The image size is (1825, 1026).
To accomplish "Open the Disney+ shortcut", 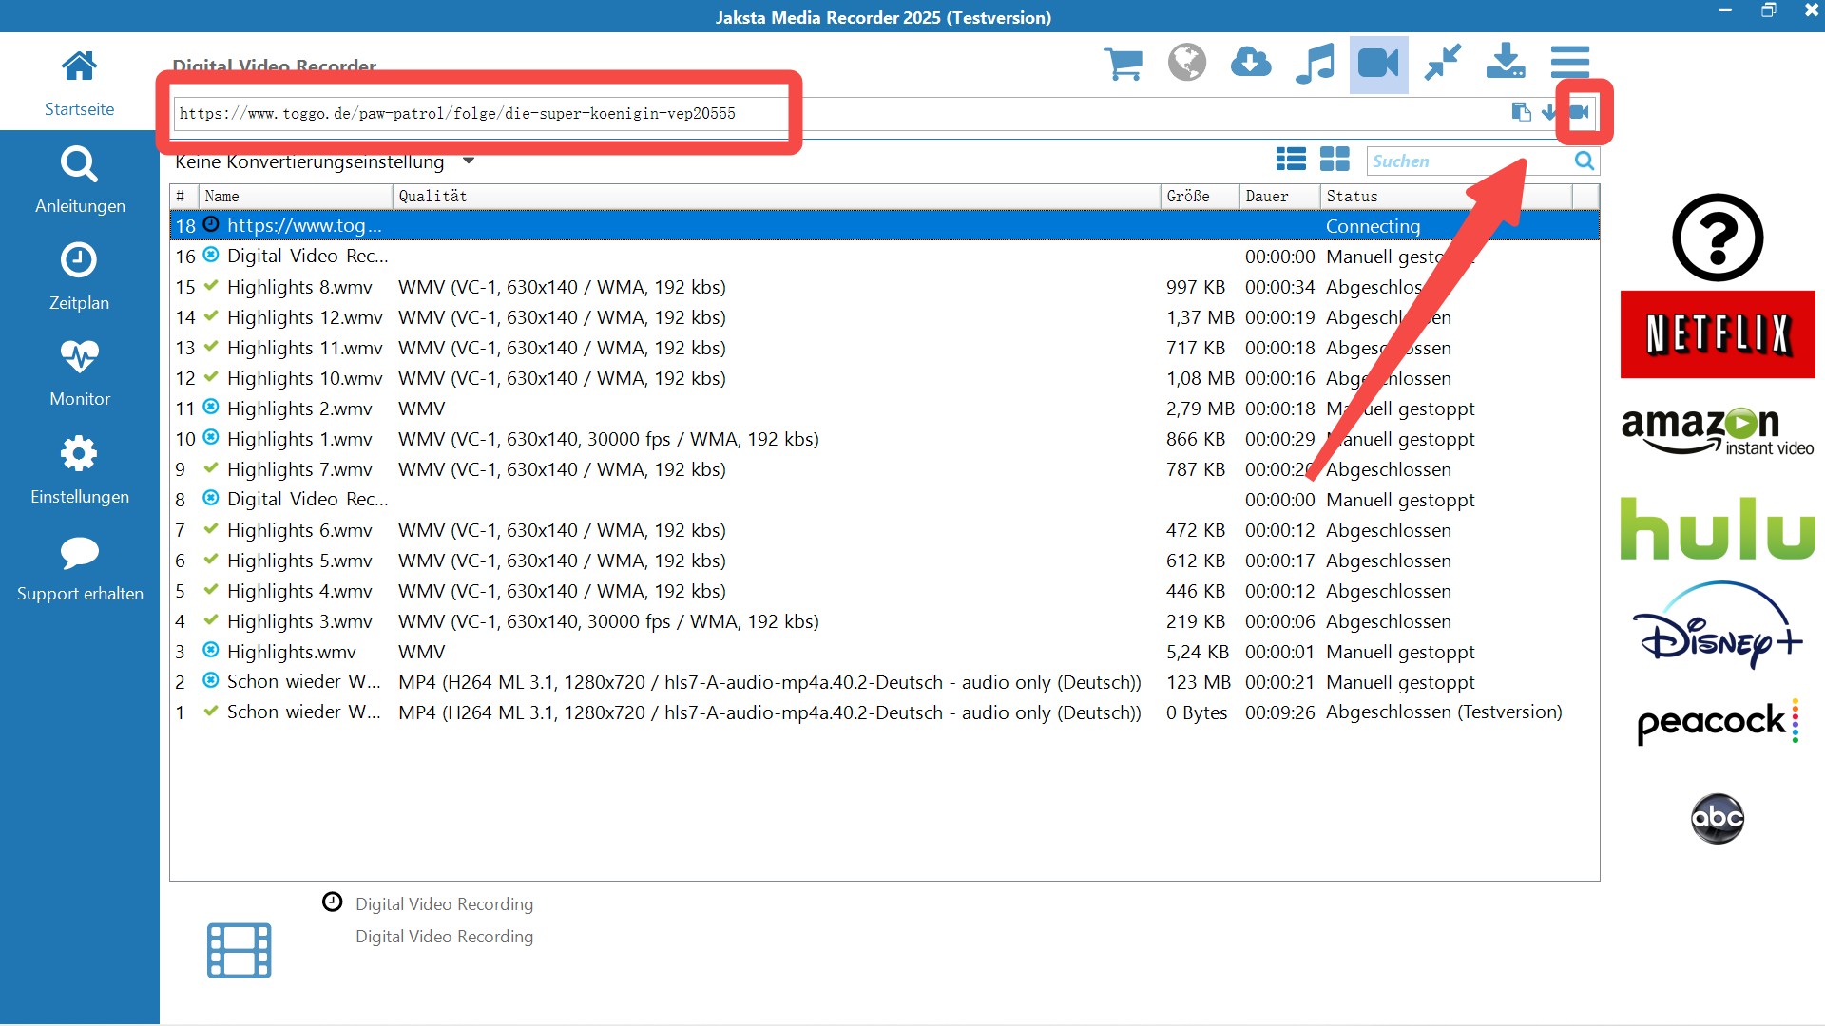I will point(1717,625).
